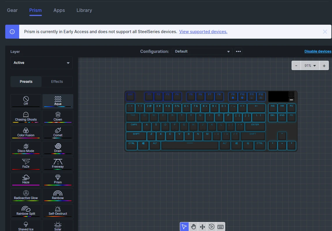Click the replay effects icon
332x231 pixels.
[212, 227]
